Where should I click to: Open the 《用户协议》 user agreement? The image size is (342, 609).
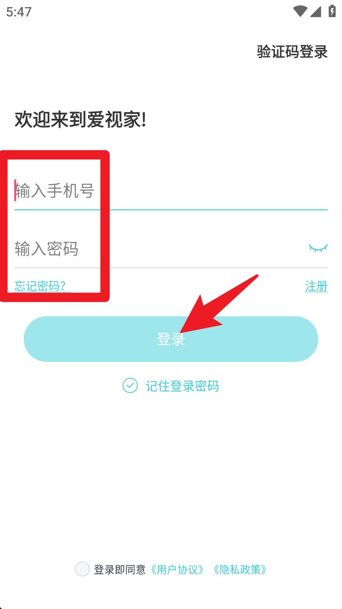click(178, 570)
